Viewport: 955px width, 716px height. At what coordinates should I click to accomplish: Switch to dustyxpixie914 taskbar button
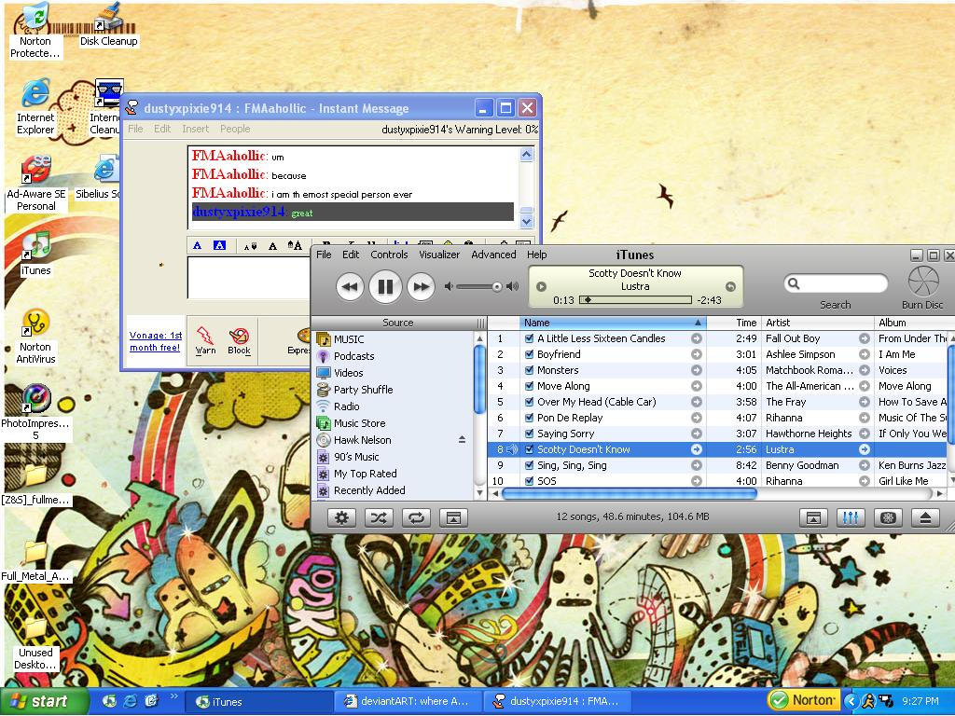pos(558,701)
